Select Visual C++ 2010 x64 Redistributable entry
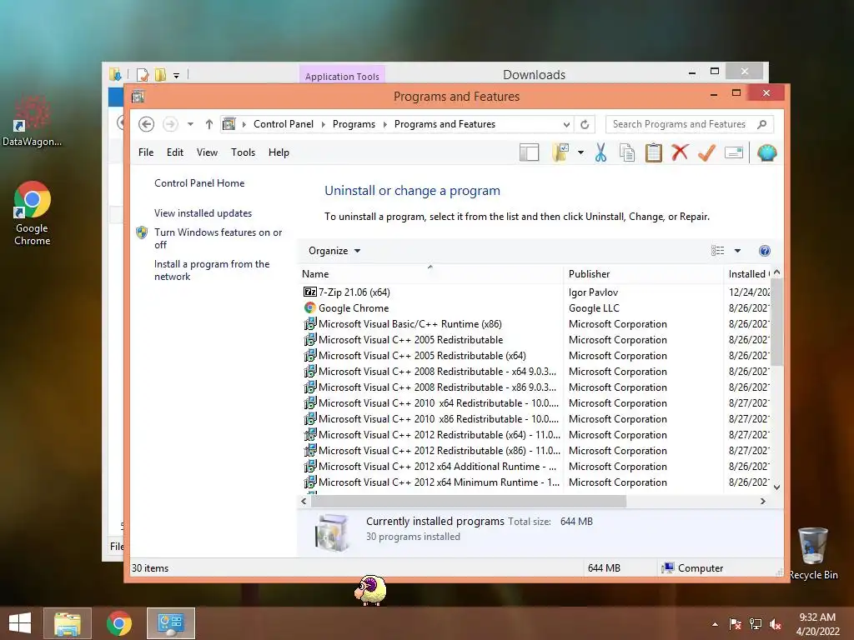 [x=439, y=403]
